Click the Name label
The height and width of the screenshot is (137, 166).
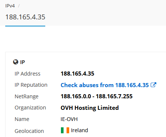coord(22,119)
